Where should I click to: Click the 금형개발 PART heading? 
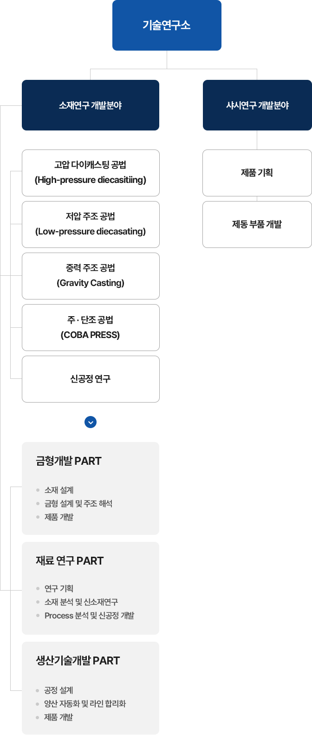[x=69, y=461]
